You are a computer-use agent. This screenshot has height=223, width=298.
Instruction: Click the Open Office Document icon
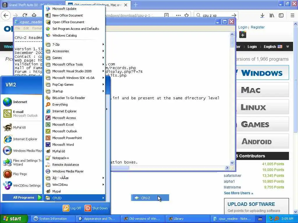(x=48, y=22)
